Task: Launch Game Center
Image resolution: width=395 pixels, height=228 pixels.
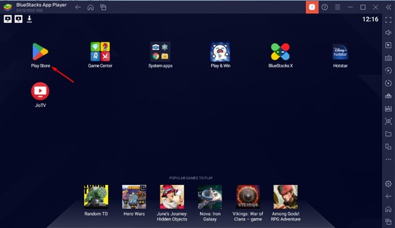Action: 100,52
